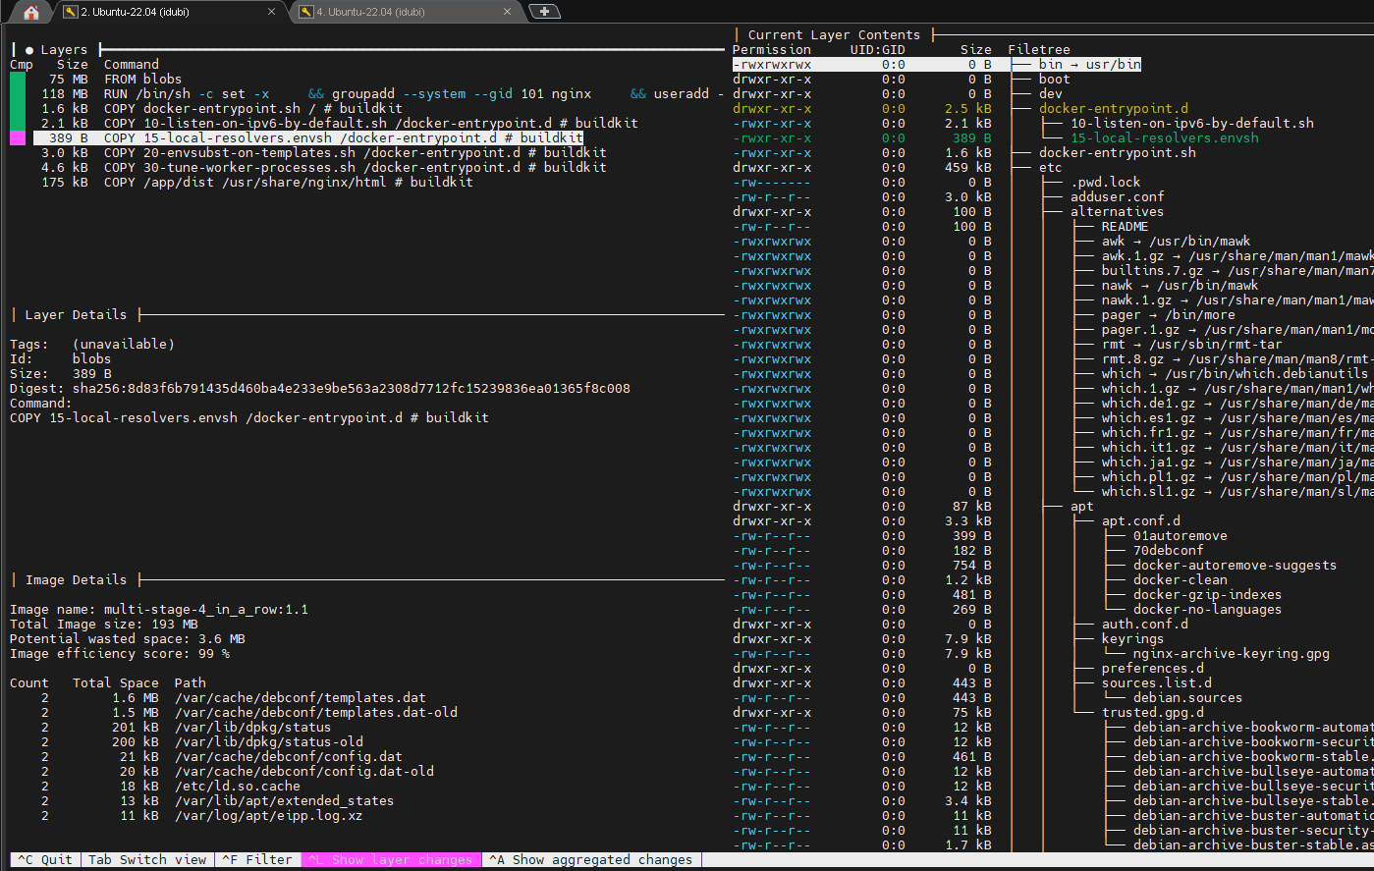Select 'pager → /bin/more' symlink entry
The image size is (1374, 871).
click(1169, 314)
